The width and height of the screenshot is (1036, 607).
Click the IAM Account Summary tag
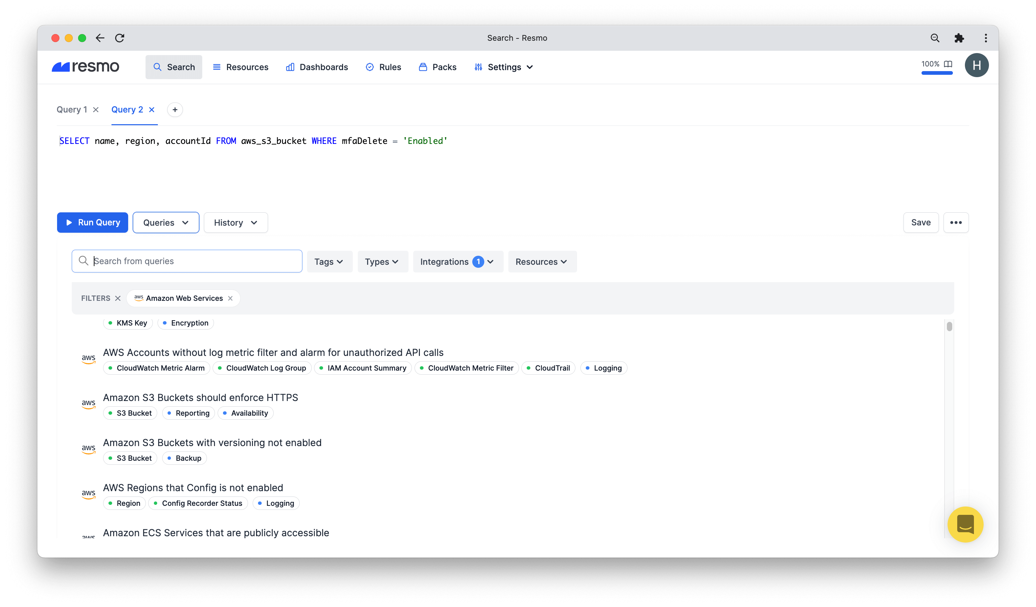coord(363,368)
